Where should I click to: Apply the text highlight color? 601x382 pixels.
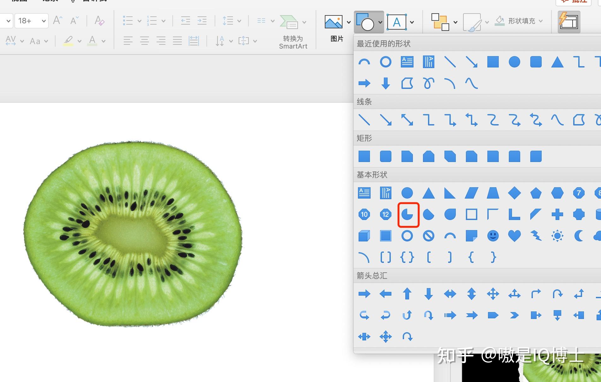coord(68,41)
